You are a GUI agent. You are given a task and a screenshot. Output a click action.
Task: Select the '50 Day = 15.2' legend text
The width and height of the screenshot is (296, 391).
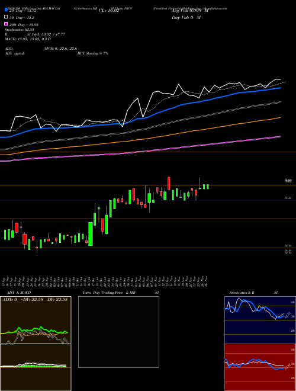[x=22, y=18]
